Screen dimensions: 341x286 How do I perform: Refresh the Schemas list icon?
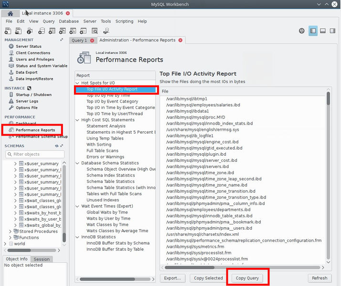click(x=57, y=146)
